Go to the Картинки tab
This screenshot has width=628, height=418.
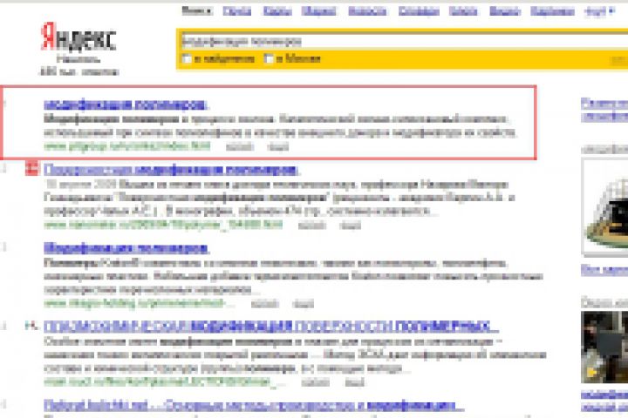tap(552, 11)
